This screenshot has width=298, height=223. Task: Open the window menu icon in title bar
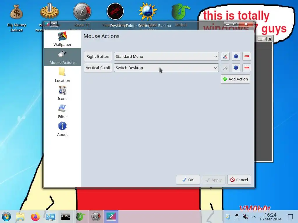click(x=47, y=24)
